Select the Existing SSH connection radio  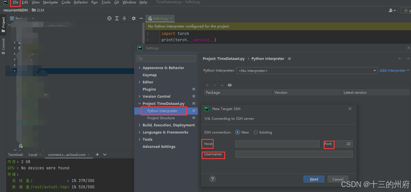click(x=255, y=132)
